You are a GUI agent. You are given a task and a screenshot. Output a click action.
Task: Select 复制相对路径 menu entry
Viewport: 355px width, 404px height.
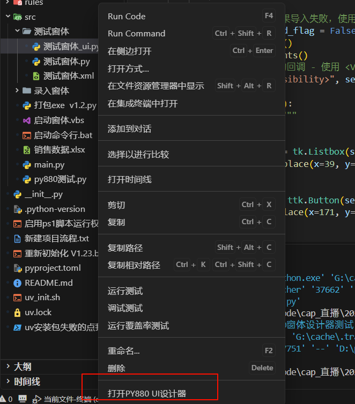point(191,265)
